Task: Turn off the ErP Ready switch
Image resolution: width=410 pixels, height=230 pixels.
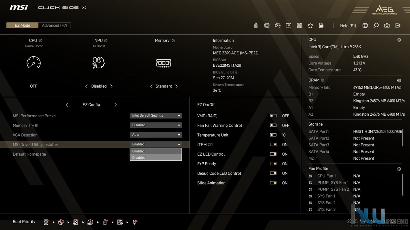Action: [273, 164]
